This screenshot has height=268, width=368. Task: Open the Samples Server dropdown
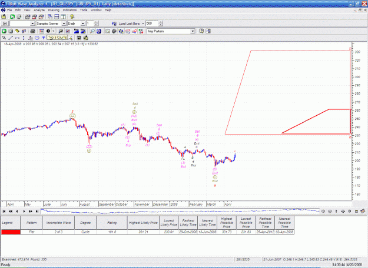[x=64, y=24]
